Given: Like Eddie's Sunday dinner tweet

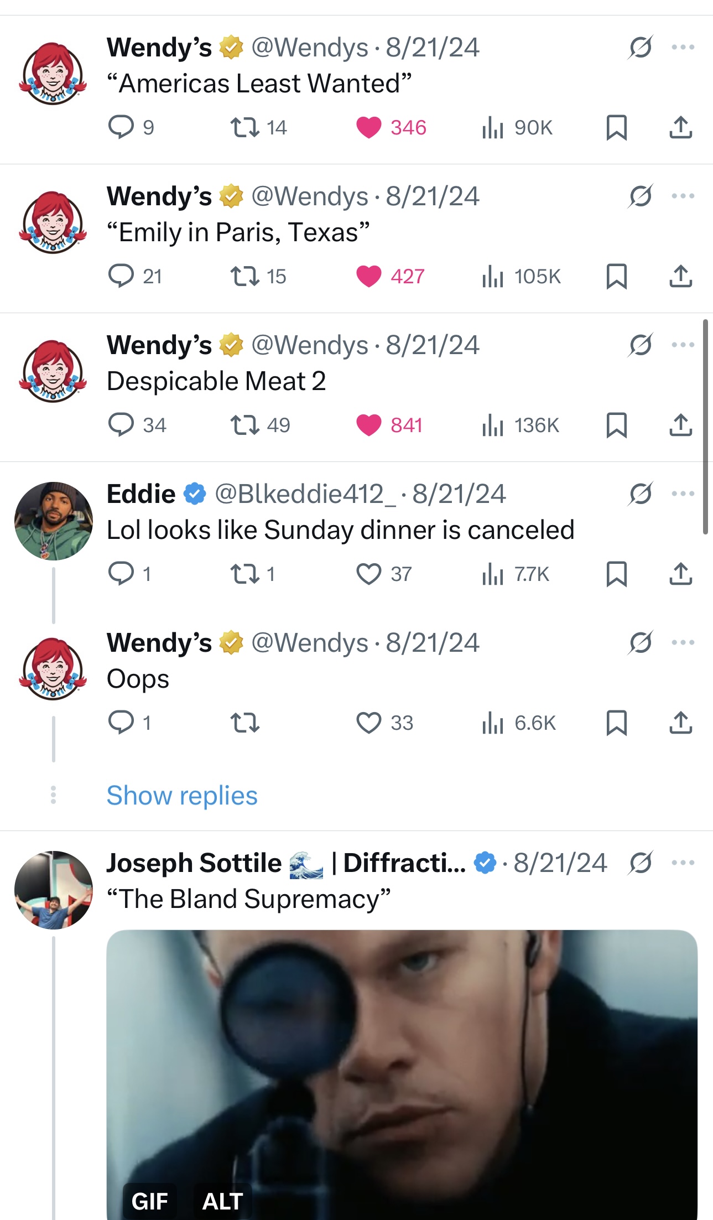Looking at the screenshot, I should coord(369,574).
